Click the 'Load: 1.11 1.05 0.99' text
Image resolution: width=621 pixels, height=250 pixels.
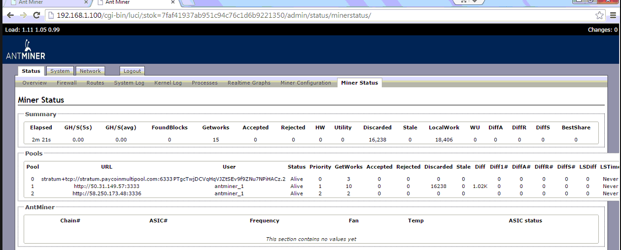32,30
